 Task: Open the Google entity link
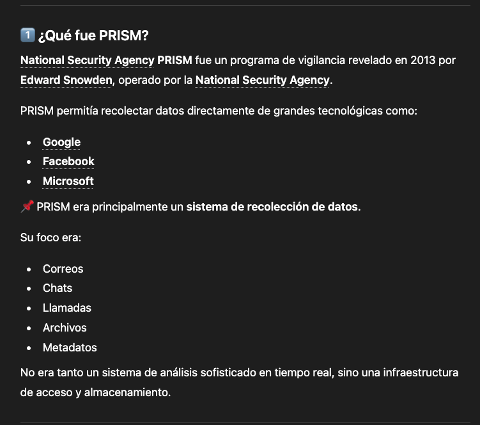61,142
